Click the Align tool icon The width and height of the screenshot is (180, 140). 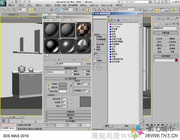coord(145,10)
